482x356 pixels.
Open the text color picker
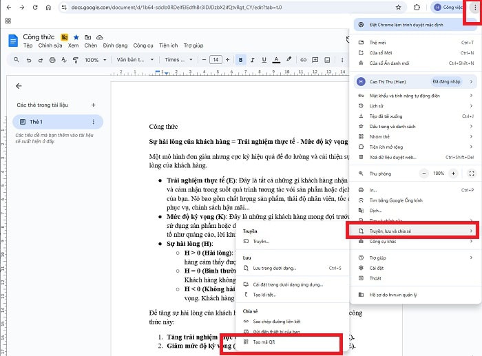point(276,60)
